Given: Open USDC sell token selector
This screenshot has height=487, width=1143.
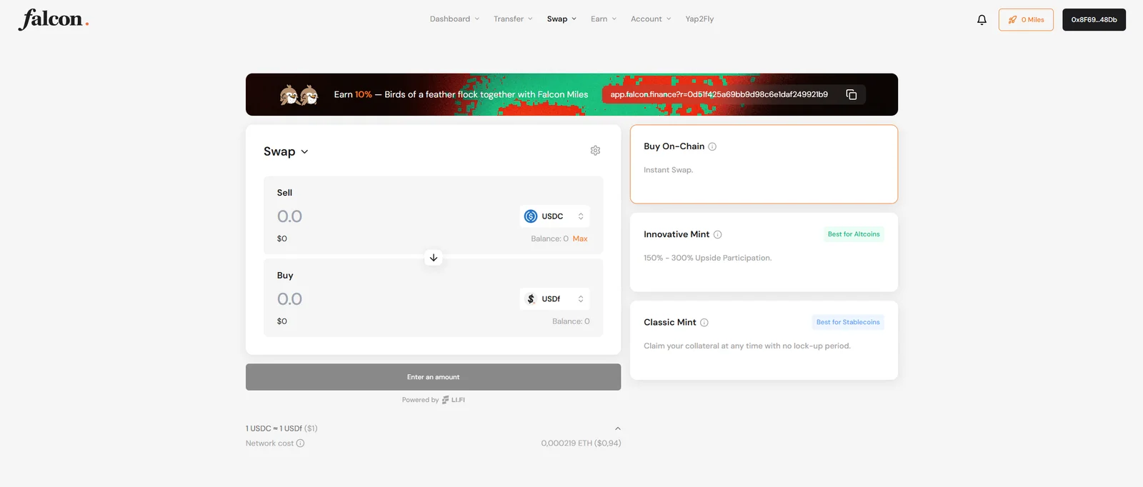Looking at the screenshot, I should pyautogui.click(x=555, y=216).
